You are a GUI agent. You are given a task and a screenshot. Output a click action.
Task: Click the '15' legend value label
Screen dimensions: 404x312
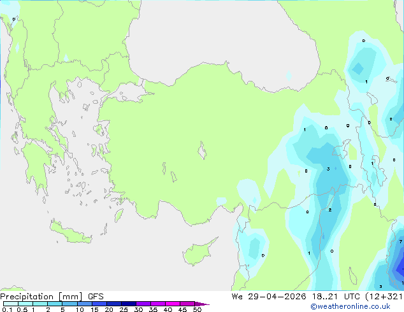(x=94, y=309)
